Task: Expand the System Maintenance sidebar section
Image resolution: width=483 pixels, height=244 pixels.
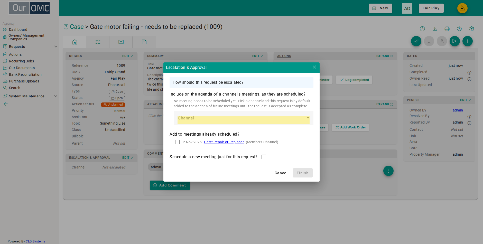Action: click(x=56, y=96)
